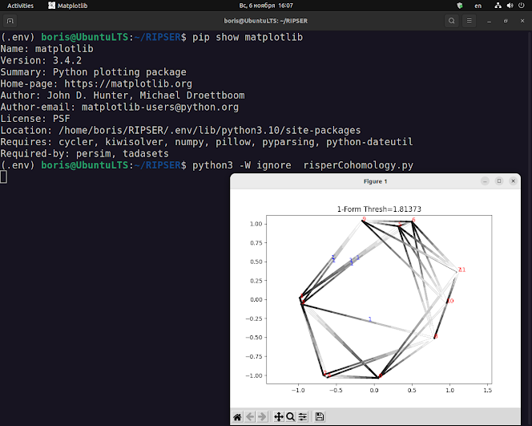Click the network status icon

(498, 6)
